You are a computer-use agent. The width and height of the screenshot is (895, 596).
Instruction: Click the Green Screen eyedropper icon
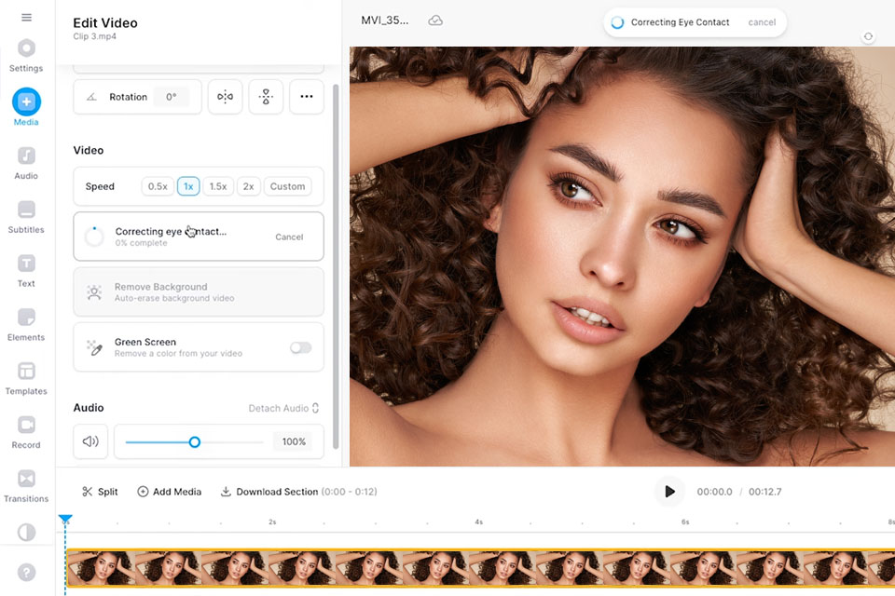[94, 347]
